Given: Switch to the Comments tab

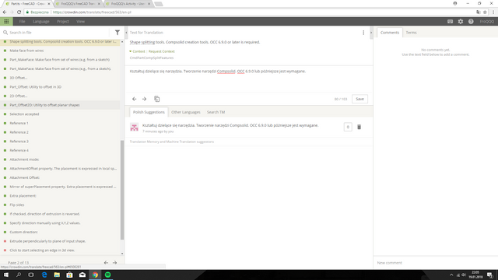Looking at the screenshot, I should click(390, 33).
